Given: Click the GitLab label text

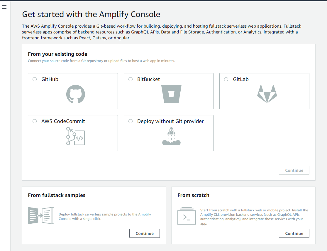Looking at the screenshot, I should (x=241, y=79).
